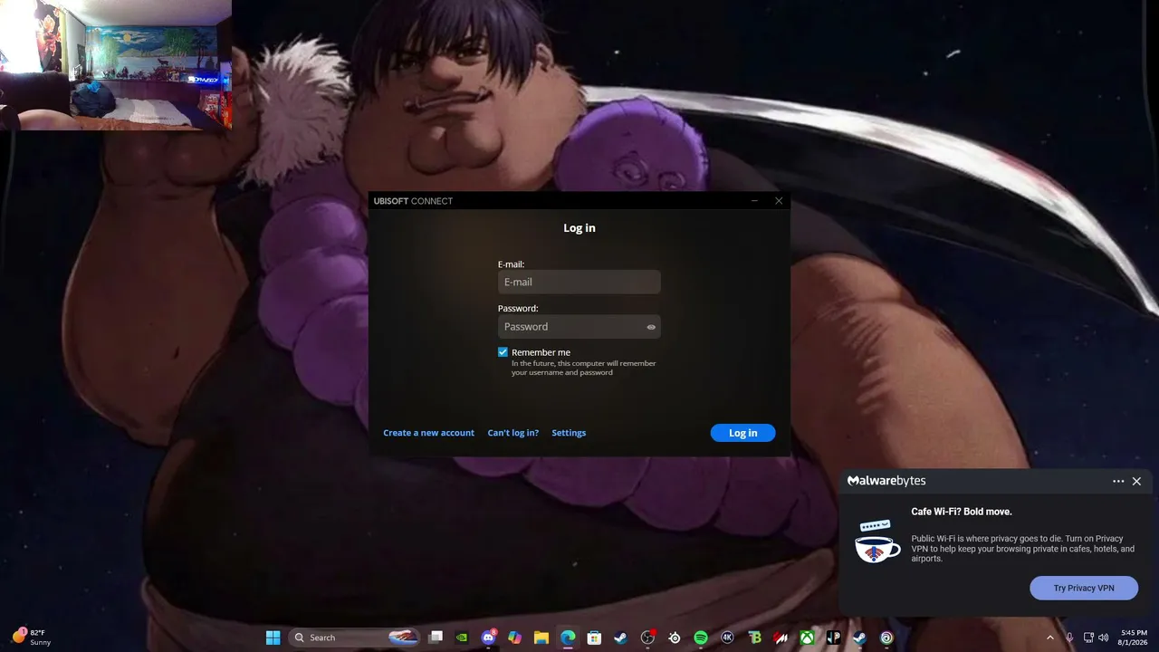Dismiss the Malwarebytes notification
The height and width of the screenshot is (652, 1159).
click(1136, 482)
